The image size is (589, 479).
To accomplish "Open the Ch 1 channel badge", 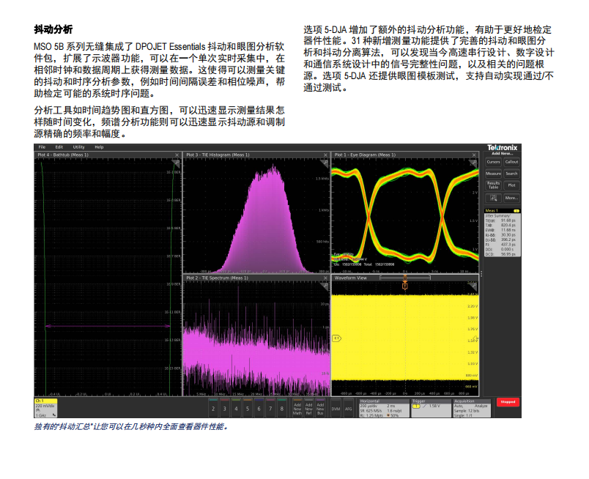I will coord(46,408).
